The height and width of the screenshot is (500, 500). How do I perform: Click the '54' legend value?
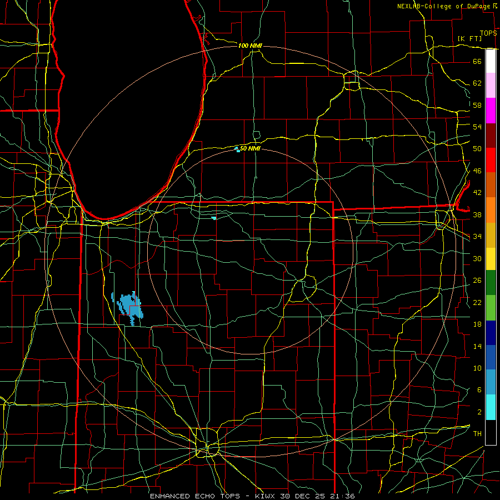(477, 127)
